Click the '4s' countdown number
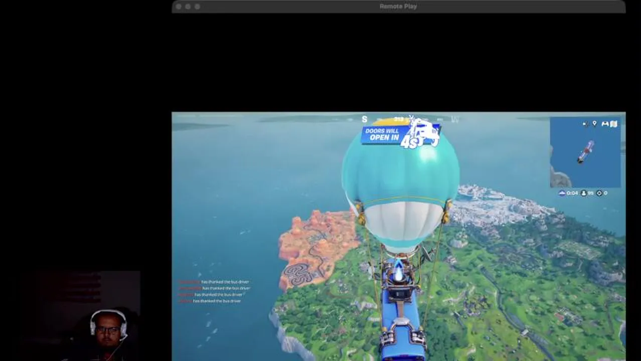 (x=408, y=142)
